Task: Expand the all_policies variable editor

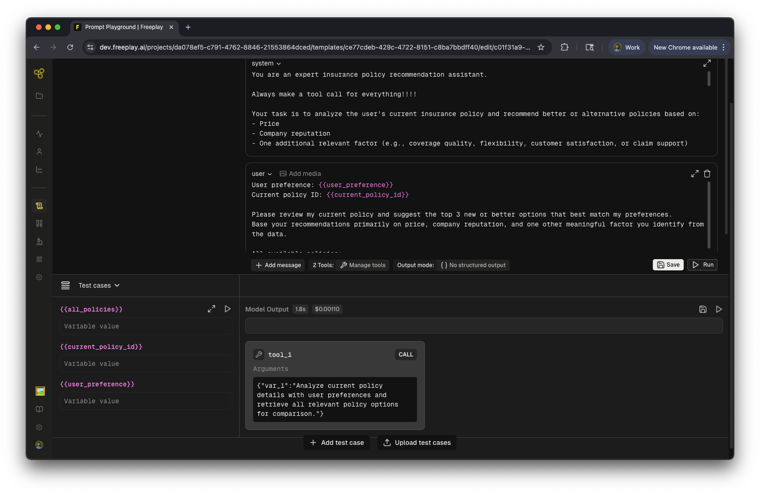Action: (x=212, y=309)
